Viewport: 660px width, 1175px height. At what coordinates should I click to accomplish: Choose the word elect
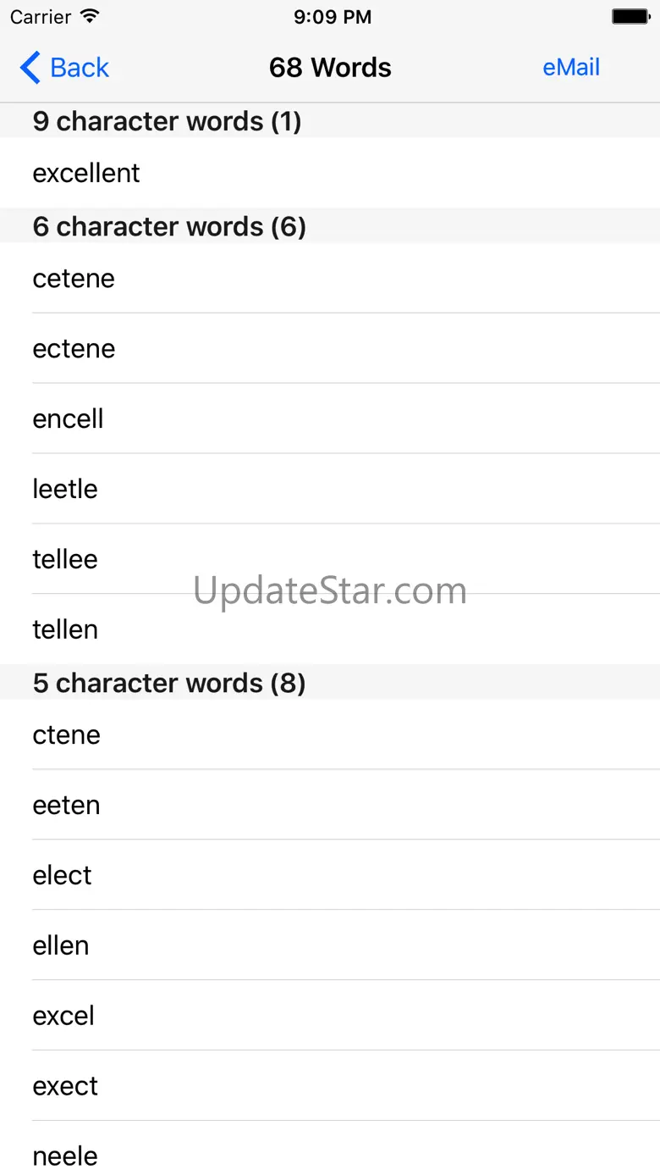(x=63, y=876)
